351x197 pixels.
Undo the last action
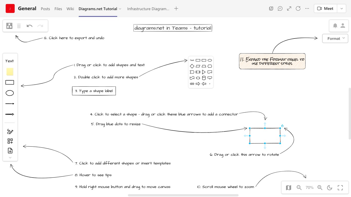pyautogui.click(x=30, y=26)
